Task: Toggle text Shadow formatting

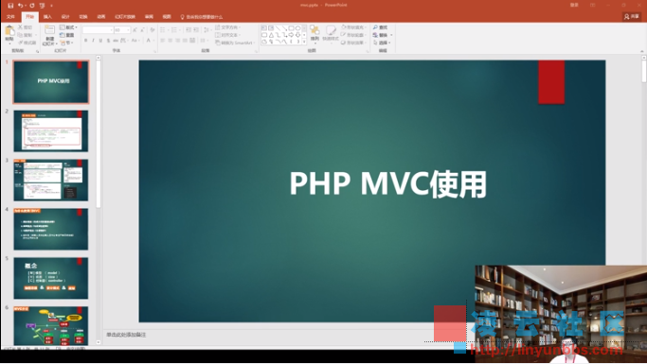Action: coord(108,41)
